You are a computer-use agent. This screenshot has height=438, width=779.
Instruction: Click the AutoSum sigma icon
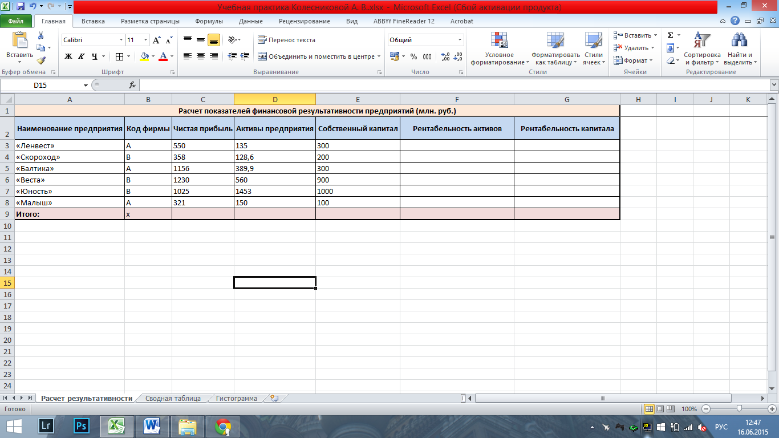671,35
